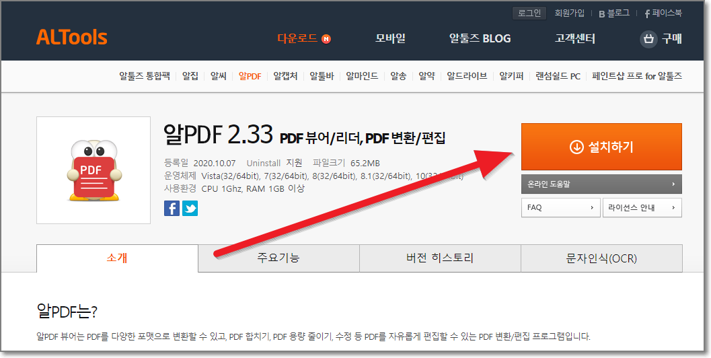This screenshot has width=711, height=358.
Task: Open 온라인 도움말
Action: [x=601, y=184]
